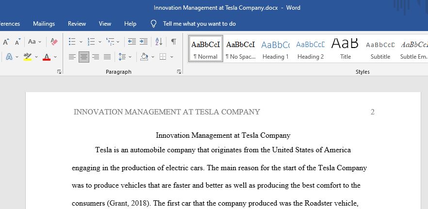Viewport: 428px width, 209px height.
Task: Expand bullet library dropdown arrow
Action: click(81, 42)
